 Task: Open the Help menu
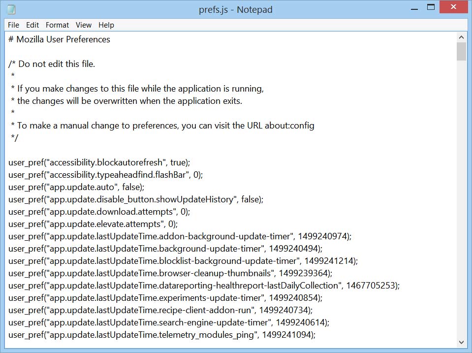[x=106, y=25]
